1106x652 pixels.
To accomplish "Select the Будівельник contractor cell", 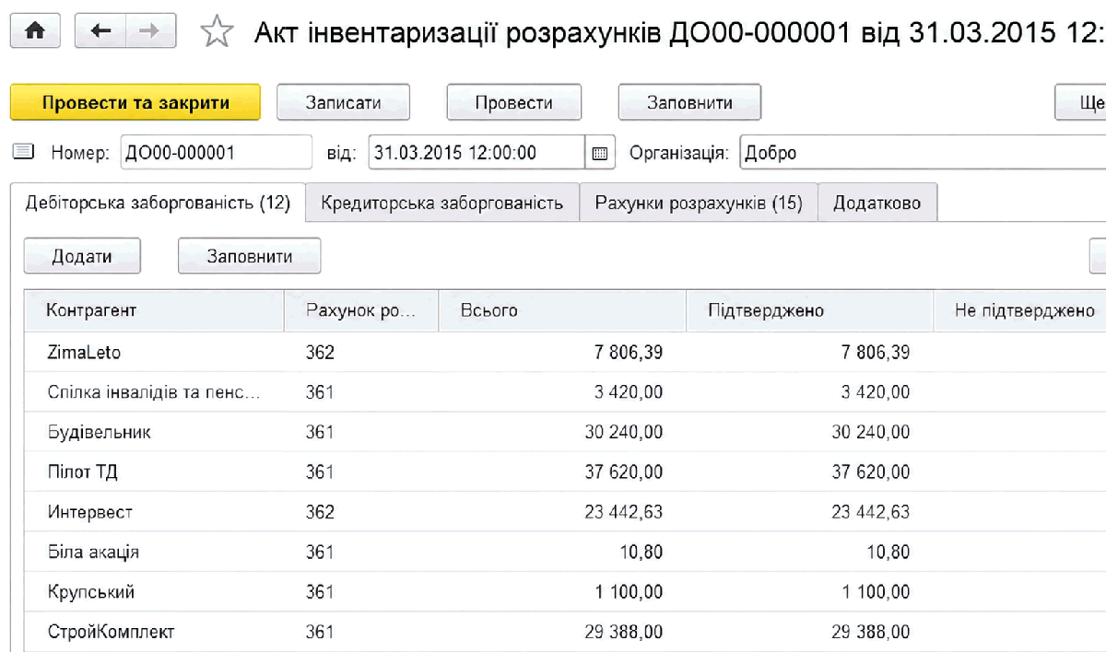I will tap(154, 432).
